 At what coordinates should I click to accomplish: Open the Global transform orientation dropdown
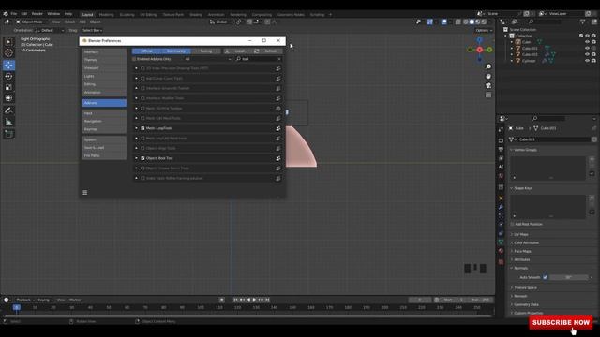click(x=221, y=22)
